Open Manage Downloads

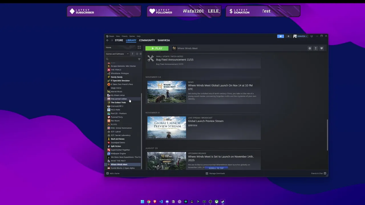point(217,173)
